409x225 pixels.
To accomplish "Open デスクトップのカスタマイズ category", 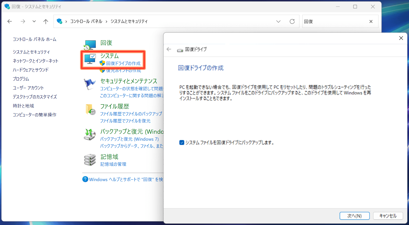I will [x=35, y=97].
